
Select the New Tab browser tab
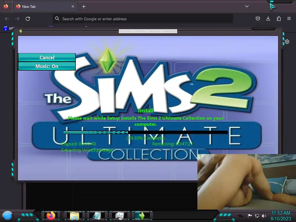pos(45,7)
